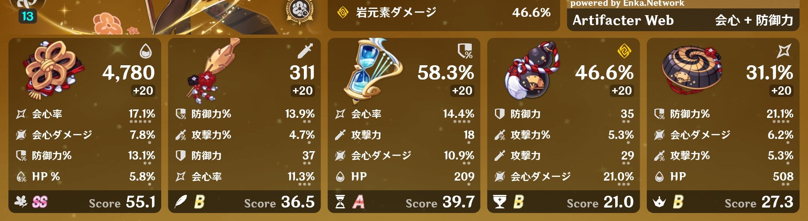Click the feather slot icon beside B rank
Screen dimensions: 808x221
(181, 202)
